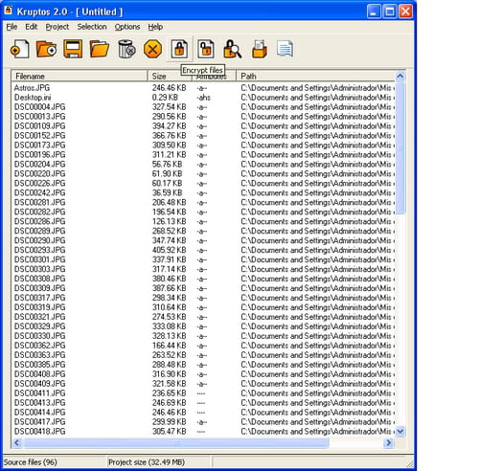This screenshot has width=479, height=471.
Task: Click the open project folder icon
Action: click(100, 49)
